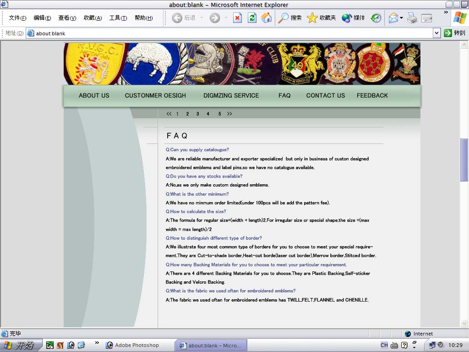Go to pagination page 4

point(208,114)
